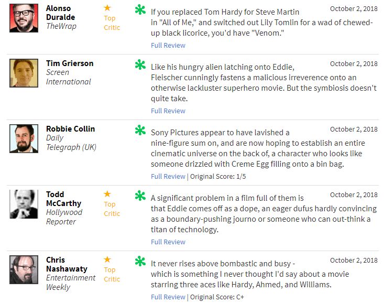Image resolution: width=384 pixels, height=303 pixels.
Task: Click the green splat icon for Todd McCarthy's review
Action: pyautogui.click(x=140, y=196)
